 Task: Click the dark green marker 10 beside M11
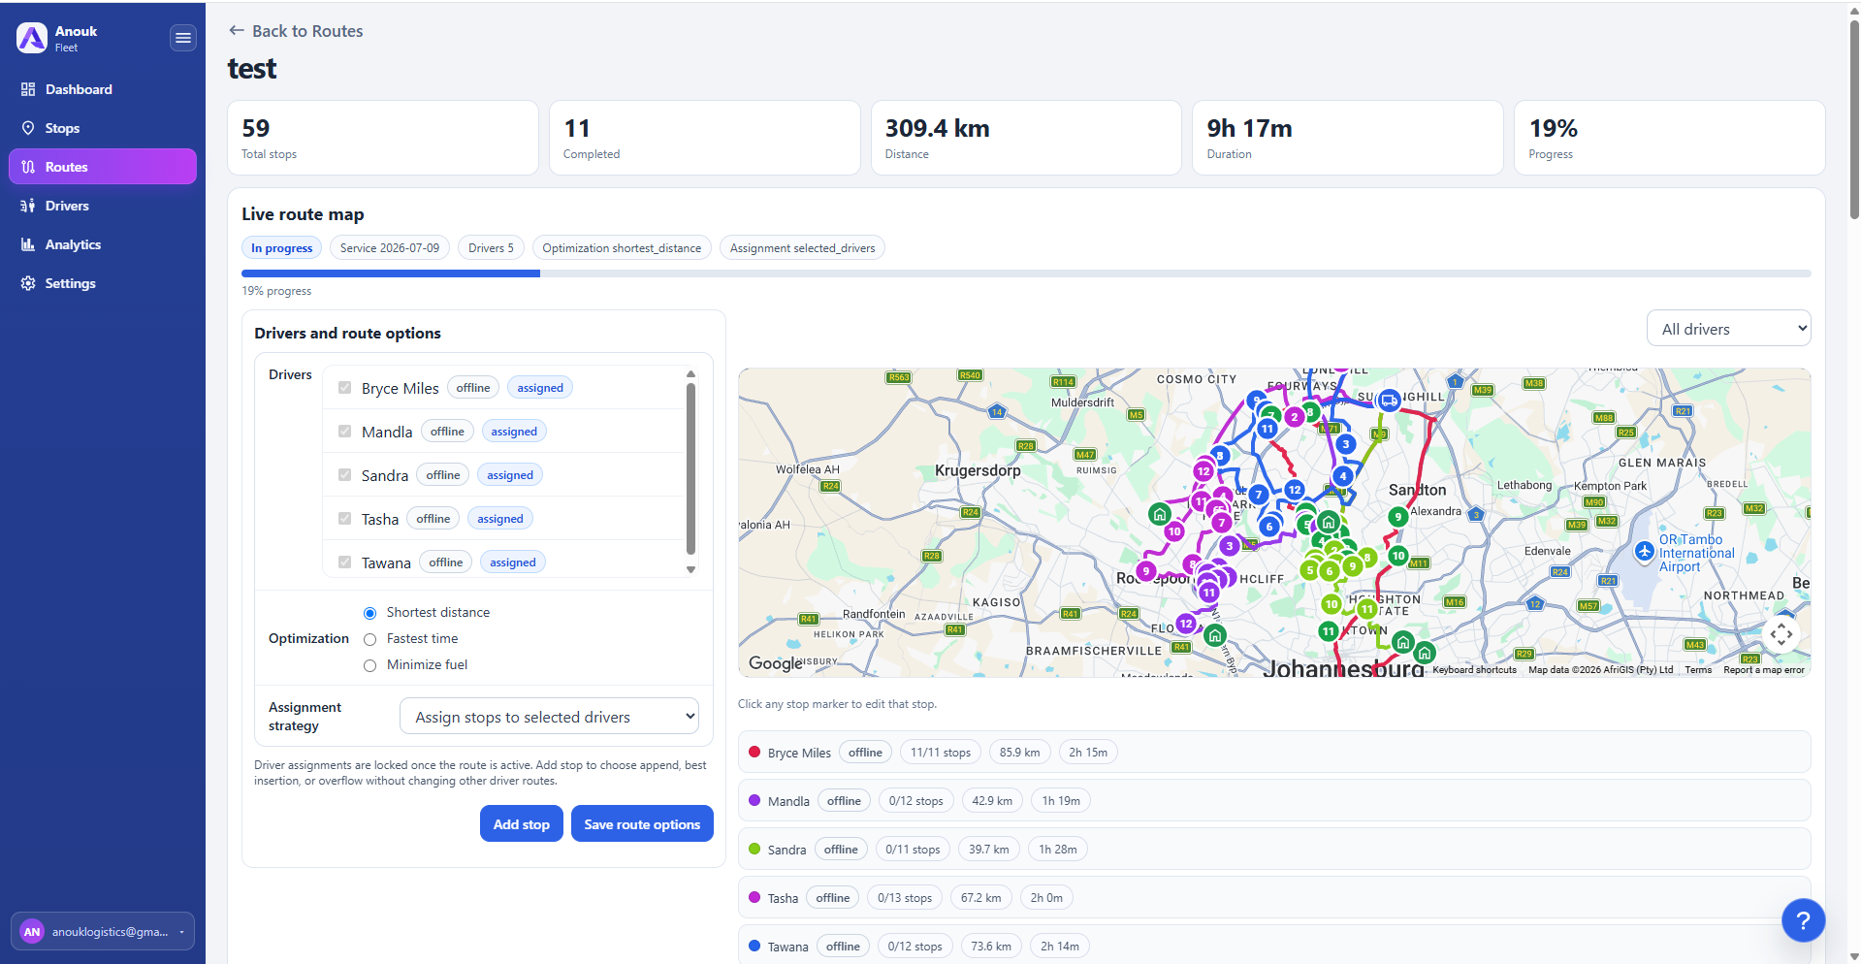coord(1397,556)
